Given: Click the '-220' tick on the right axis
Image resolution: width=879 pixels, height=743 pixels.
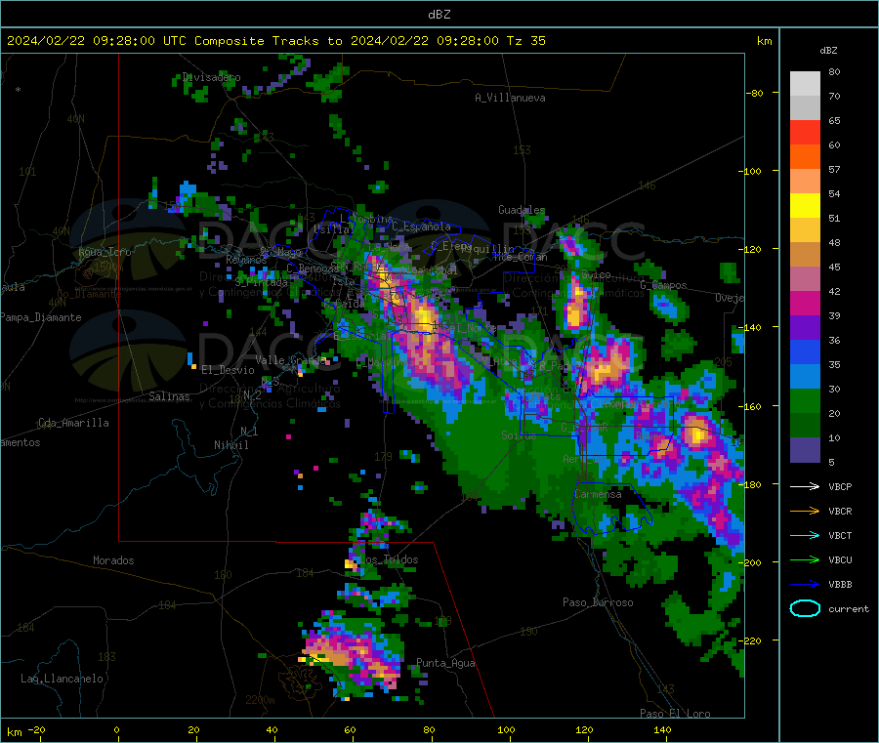Looking at the screenshot, I should [749, 640].
